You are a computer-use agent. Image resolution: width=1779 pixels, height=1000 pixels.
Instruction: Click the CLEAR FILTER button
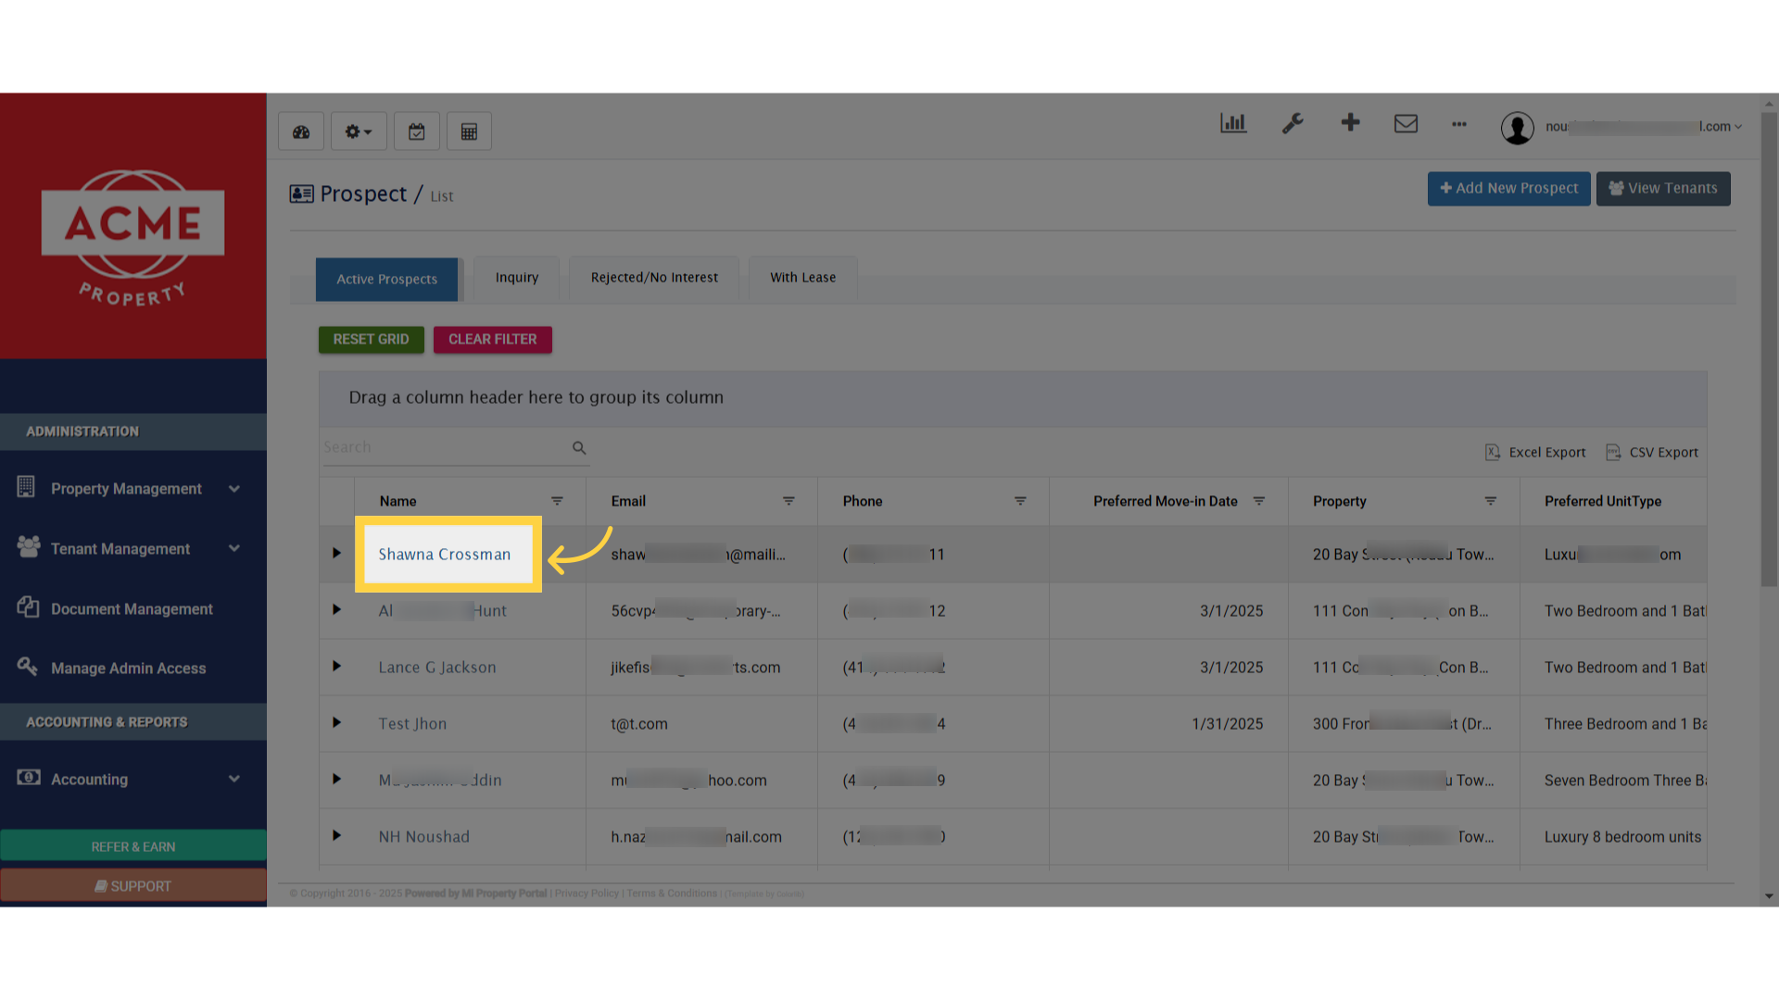492,339
